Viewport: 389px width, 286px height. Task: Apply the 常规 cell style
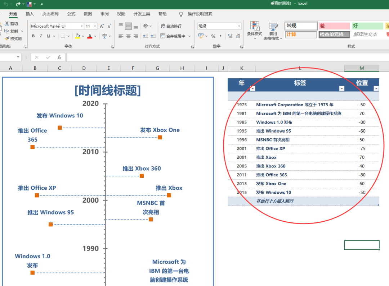pyautogui.click(x=301, y=26)
